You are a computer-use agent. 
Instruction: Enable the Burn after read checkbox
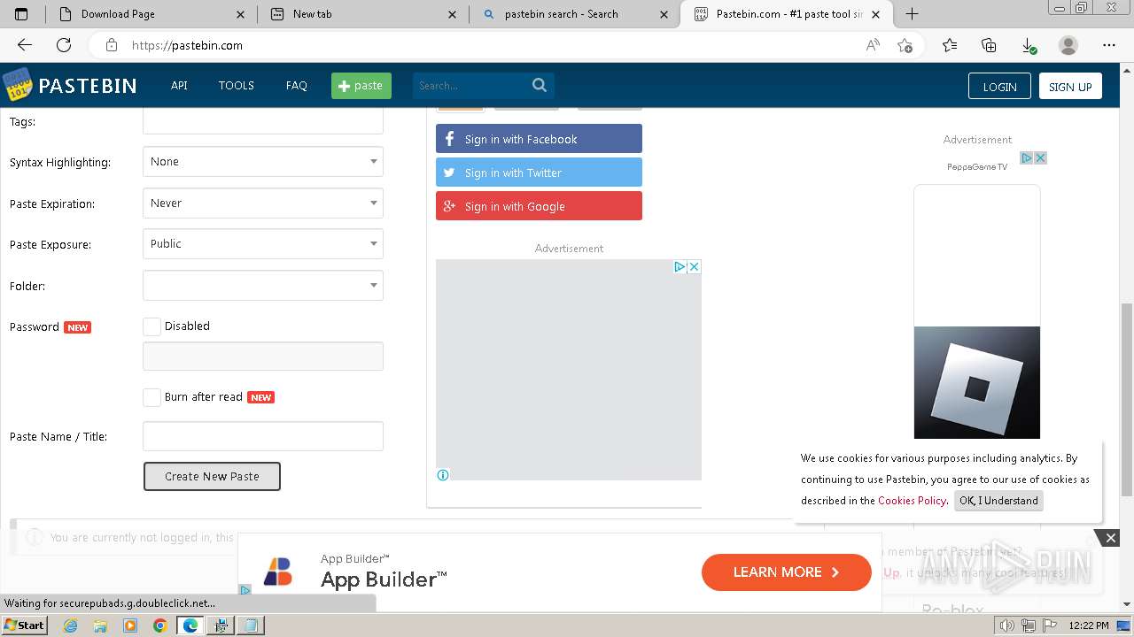[x=152, y=397]
